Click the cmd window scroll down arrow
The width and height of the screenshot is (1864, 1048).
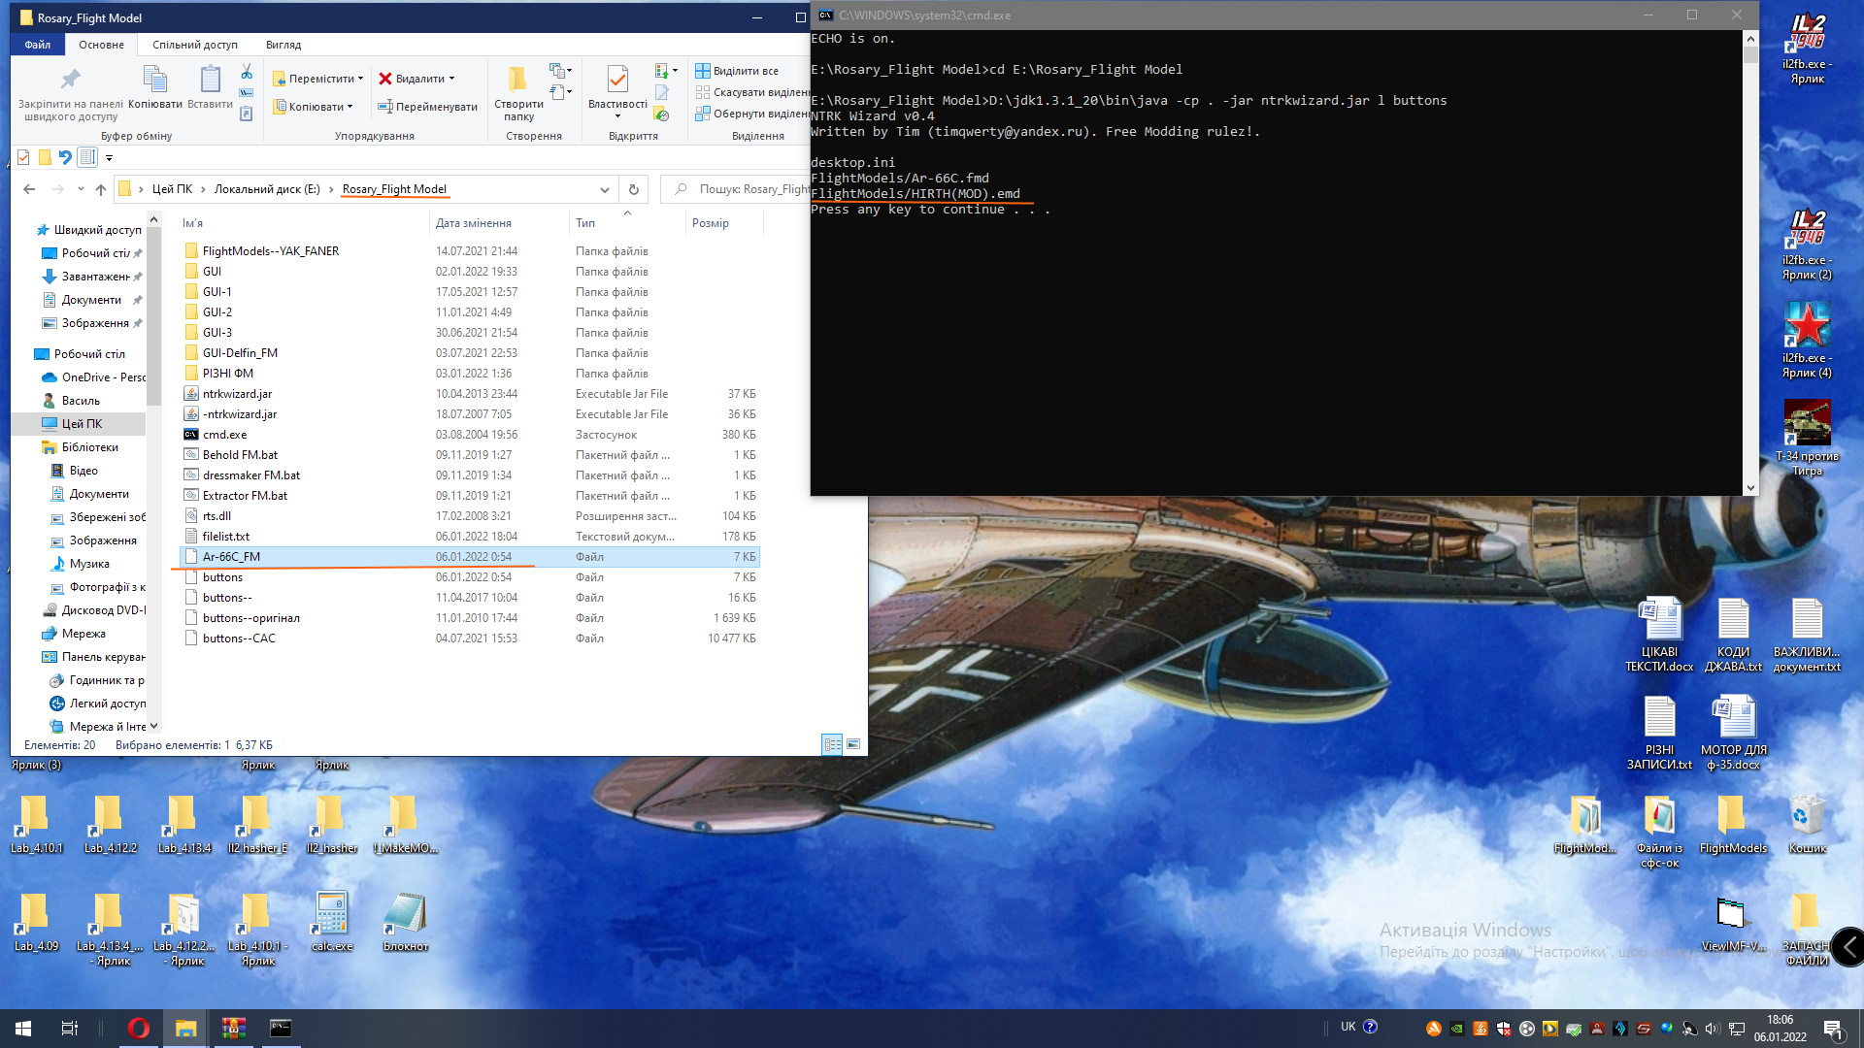pos(1750,488)
